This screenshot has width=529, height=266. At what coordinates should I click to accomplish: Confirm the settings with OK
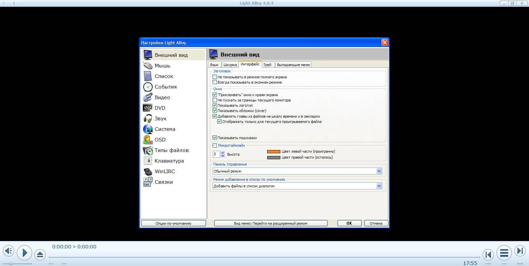coord(349,223)
